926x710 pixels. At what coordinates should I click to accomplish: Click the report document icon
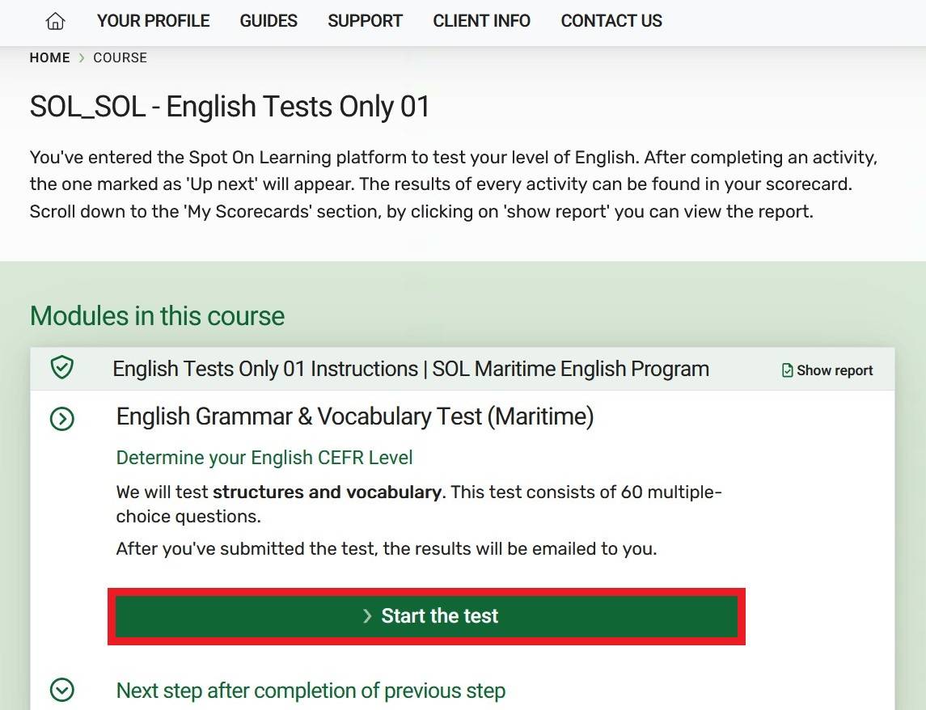(x=787, y=370)
